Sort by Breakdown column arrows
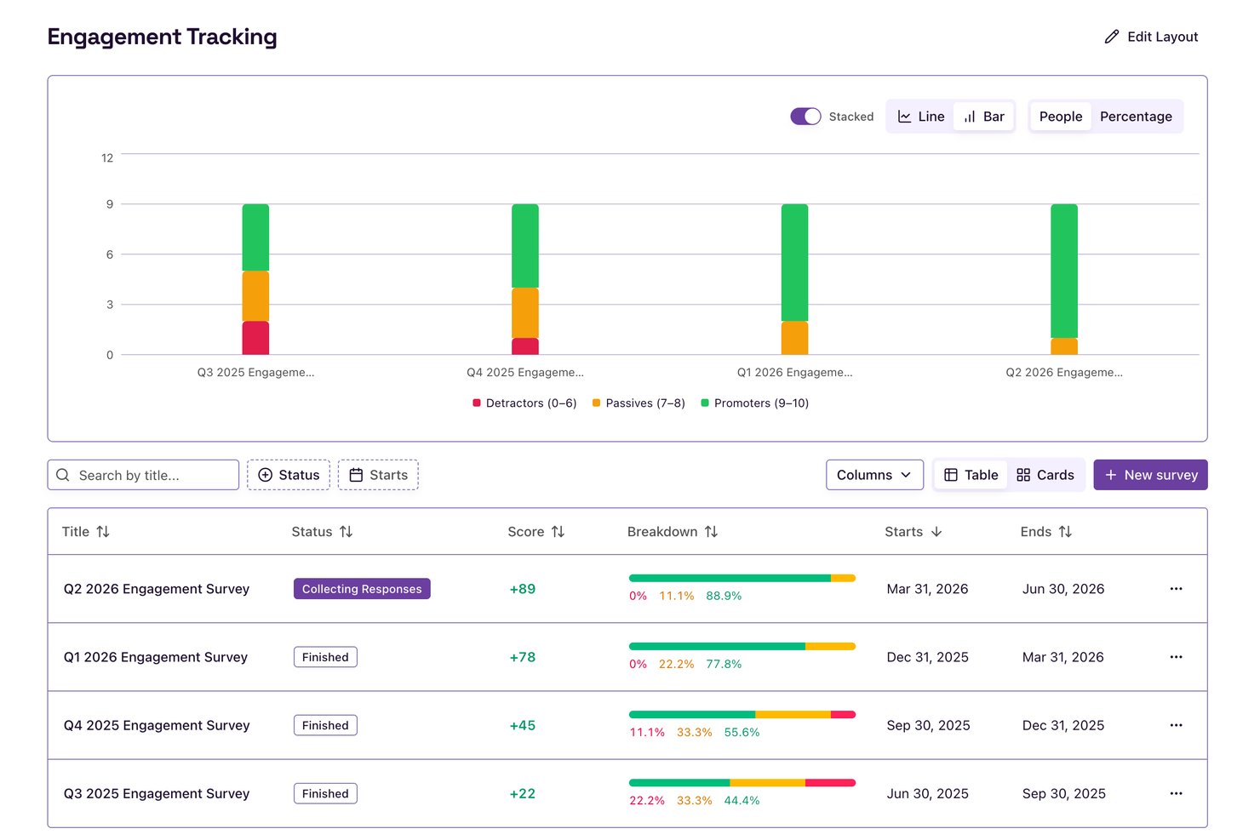The height and width of the screenshot is (840, 1260). [711, 532]
